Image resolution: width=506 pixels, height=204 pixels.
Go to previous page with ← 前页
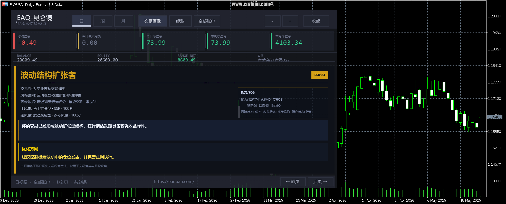[293, 181]
